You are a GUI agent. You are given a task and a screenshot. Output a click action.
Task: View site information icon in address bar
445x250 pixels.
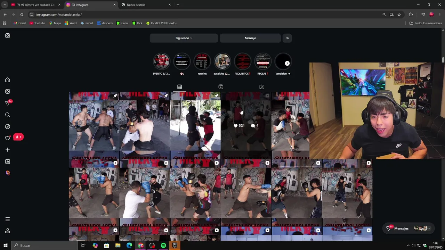pyautogui.click(x=32, y=15)
